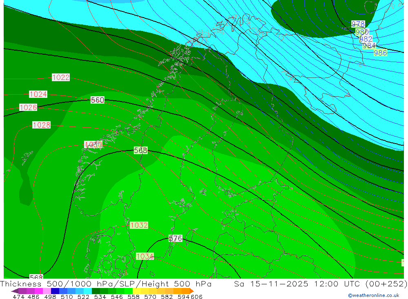Click the dark navy blue legend swatch

click(x=55, y=291)
